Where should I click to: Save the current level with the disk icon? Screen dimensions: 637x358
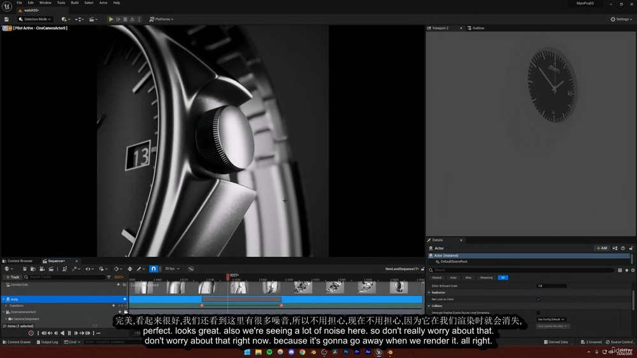click(x=6, y=19)
